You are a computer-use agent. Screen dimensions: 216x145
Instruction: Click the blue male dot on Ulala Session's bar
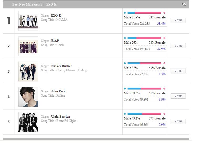pos(125,114)
